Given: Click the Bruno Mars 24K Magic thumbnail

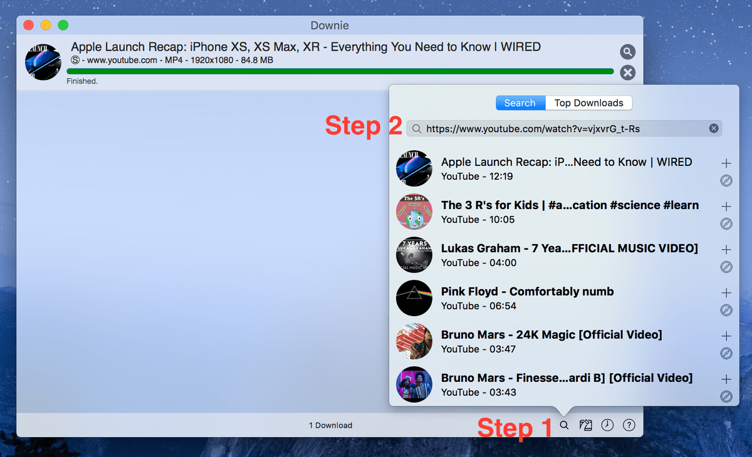Looking at the screenshot, I should point(414,341).
